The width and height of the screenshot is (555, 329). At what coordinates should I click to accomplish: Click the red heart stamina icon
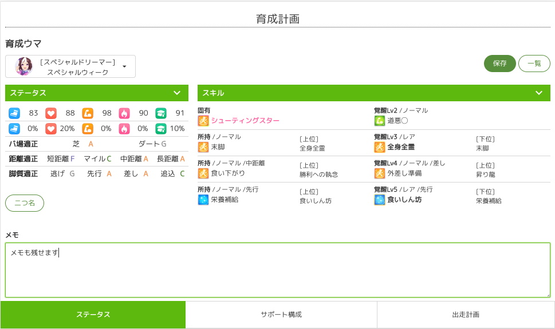point(51,113)
